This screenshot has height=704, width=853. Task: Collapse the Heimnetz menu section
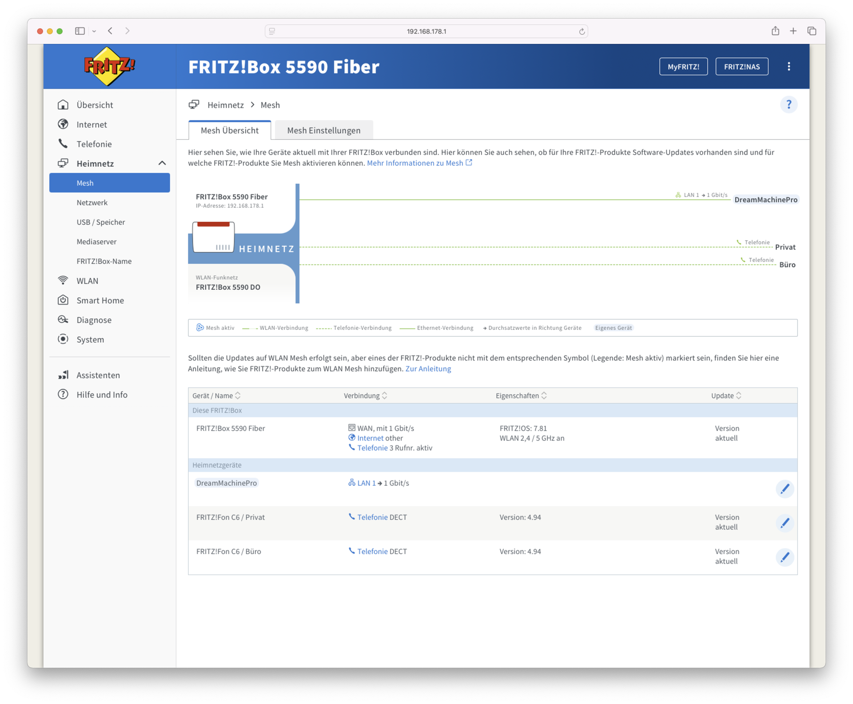pos(162,164)
